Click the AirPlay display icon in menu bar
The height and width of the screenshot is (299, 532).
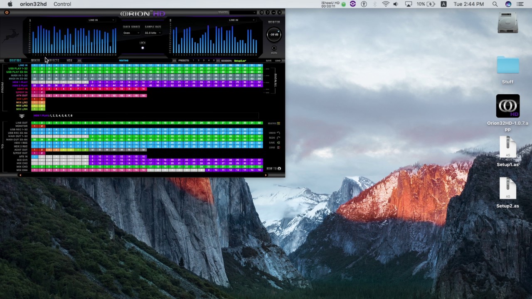click(408, 4)
